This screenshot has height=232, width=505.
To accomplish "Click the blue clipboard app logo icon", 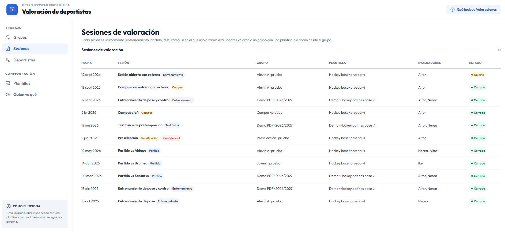I will pos(12,10).
